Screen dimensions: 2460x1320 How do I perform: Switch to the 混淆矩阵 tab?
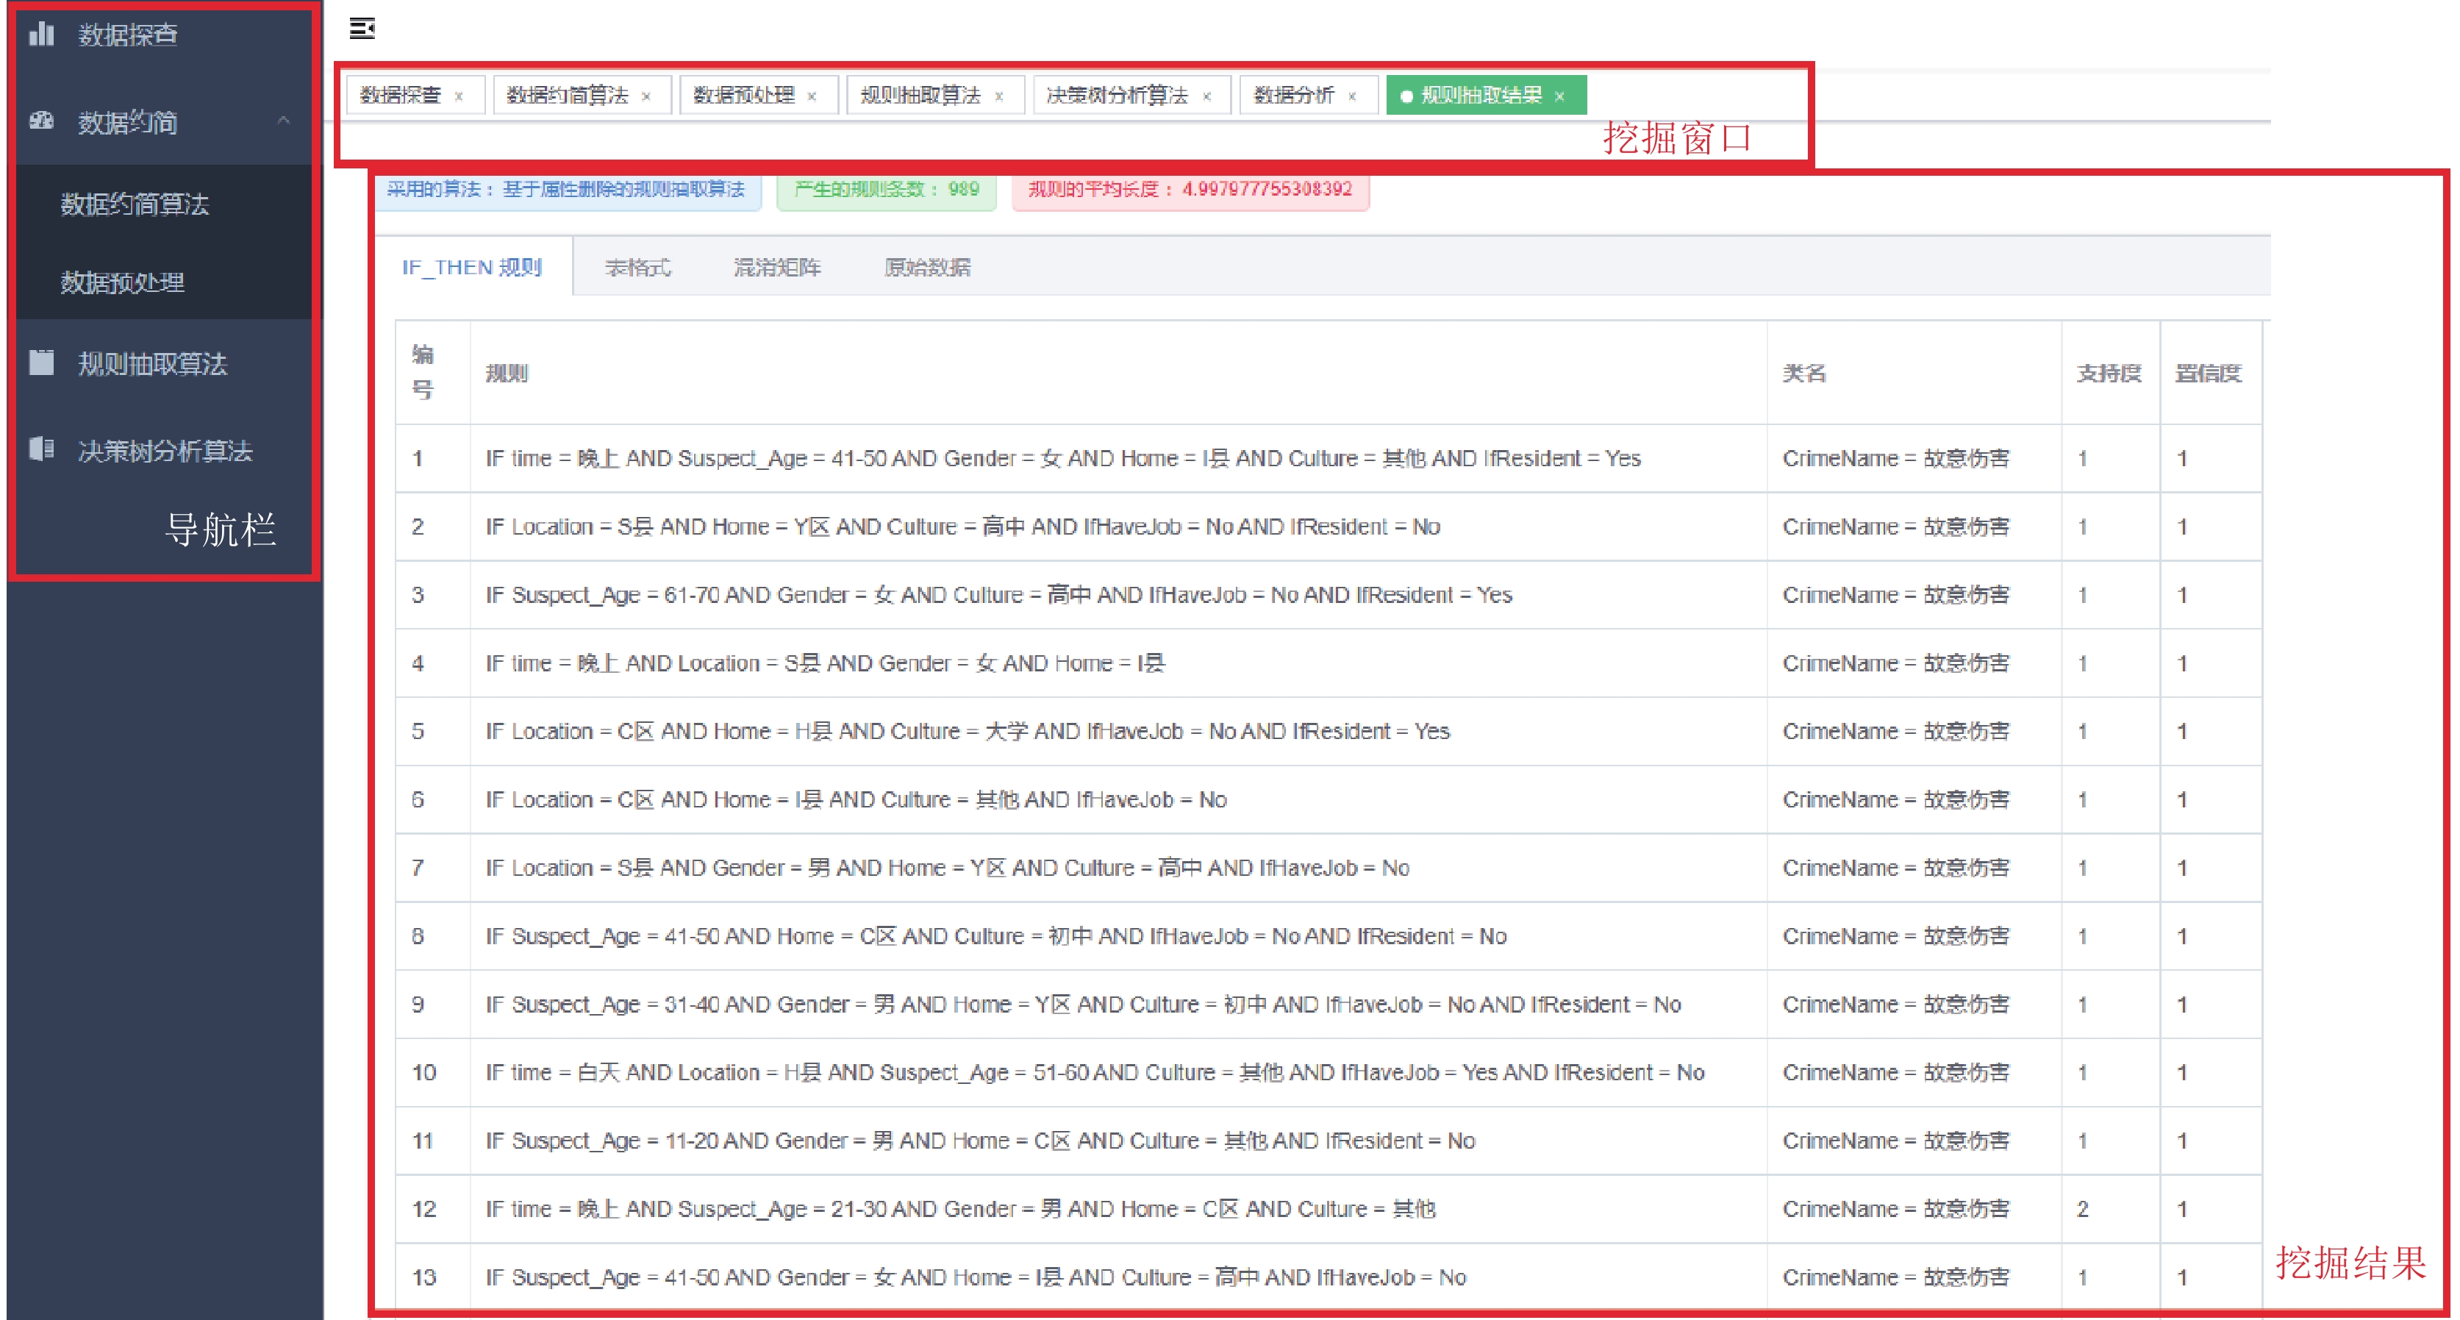pos(776,268)
